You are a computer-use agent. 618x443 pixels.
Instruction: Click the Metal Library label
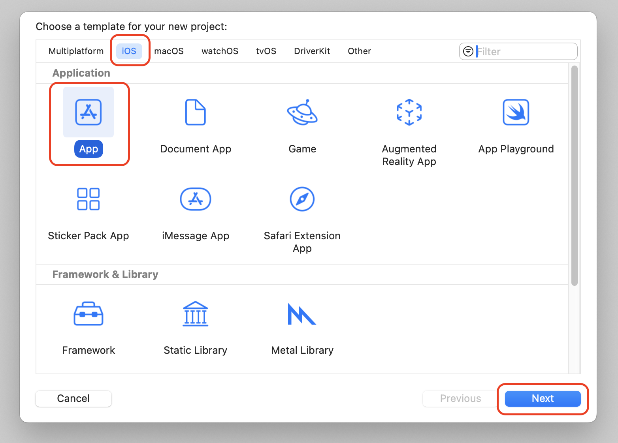coord(302,350)
